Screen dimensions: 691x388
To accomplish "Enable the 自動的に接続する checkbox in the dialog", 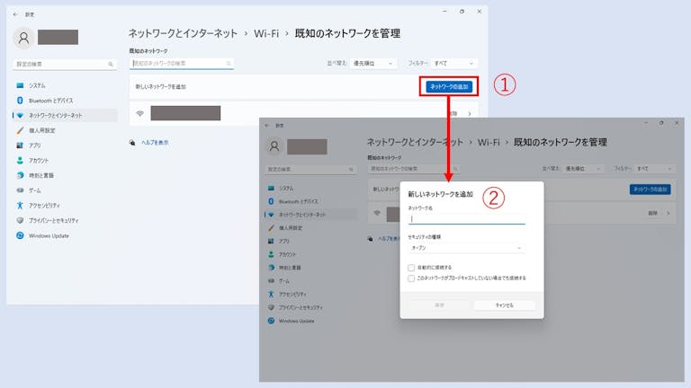I will click(411, 268).
